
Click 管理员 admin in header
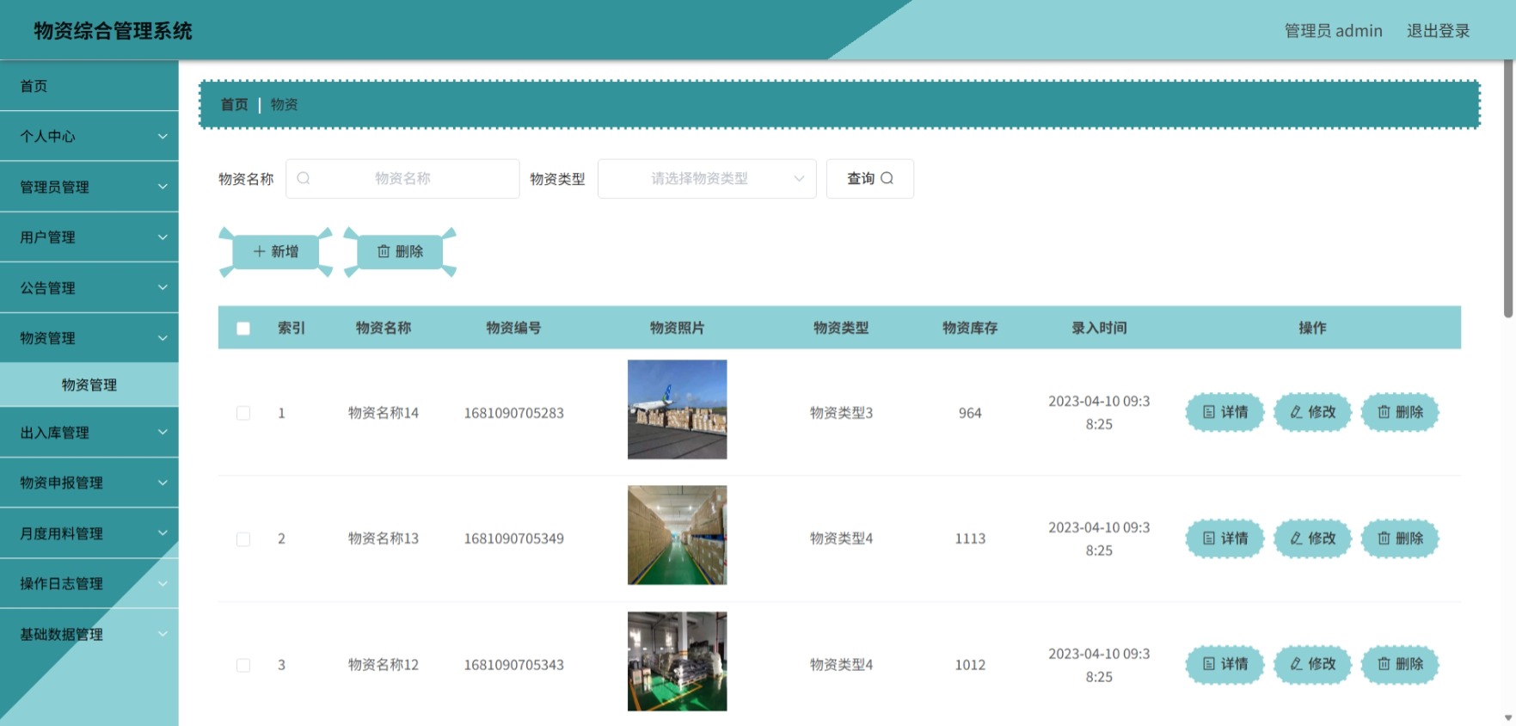coord(1334,31)
